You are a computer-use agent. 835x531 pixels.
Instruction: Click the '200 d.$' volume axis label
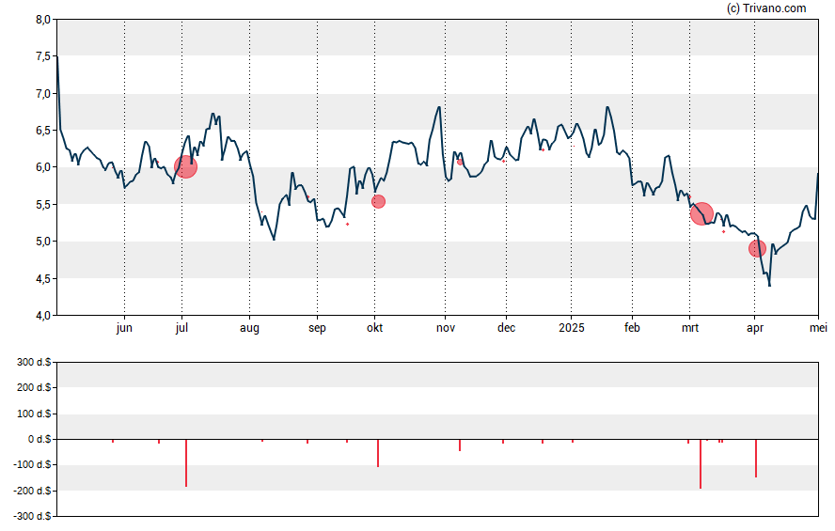coord(34,387)
